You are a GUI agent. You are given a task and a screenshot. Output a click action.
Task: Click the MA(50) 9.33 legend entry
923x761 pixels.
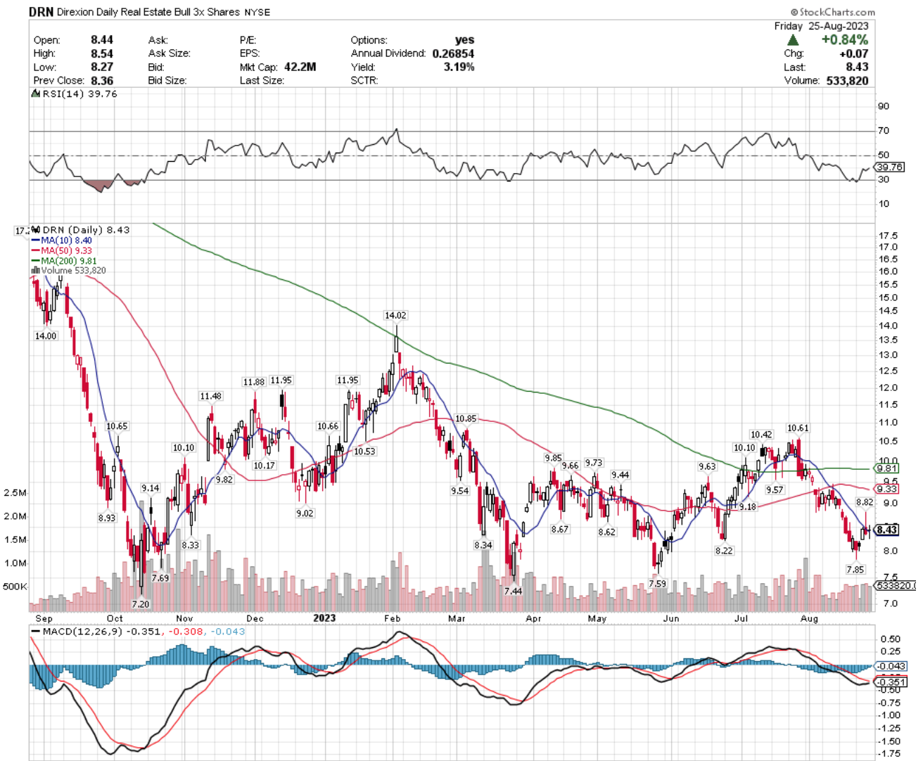click(62, 250)
